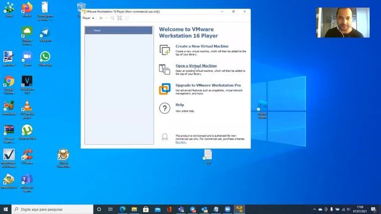Click Create a New Virtual Machine
The image size is (381, 214).
[x=202, y=46]
